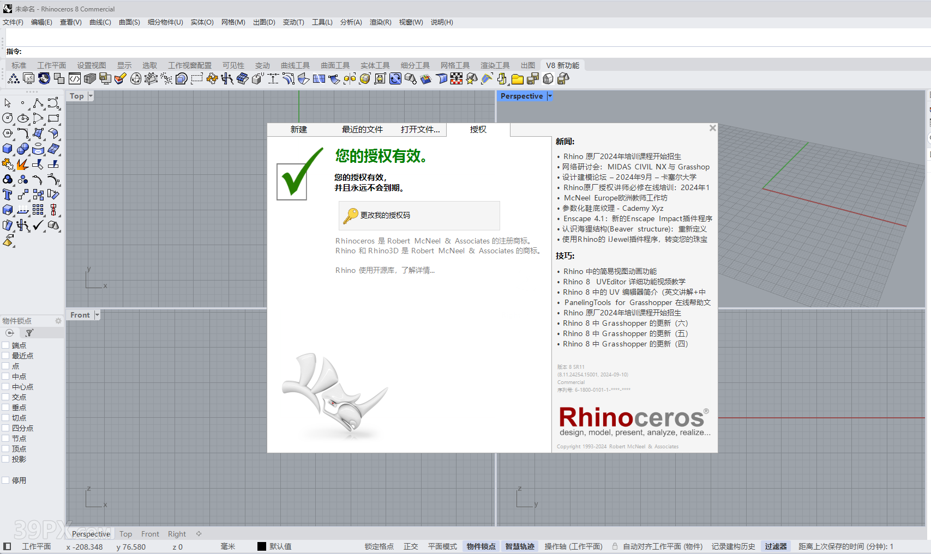Click the Rectangle tool icon
The width and height of the screenshot is (931, 554).
click(53, 118)
